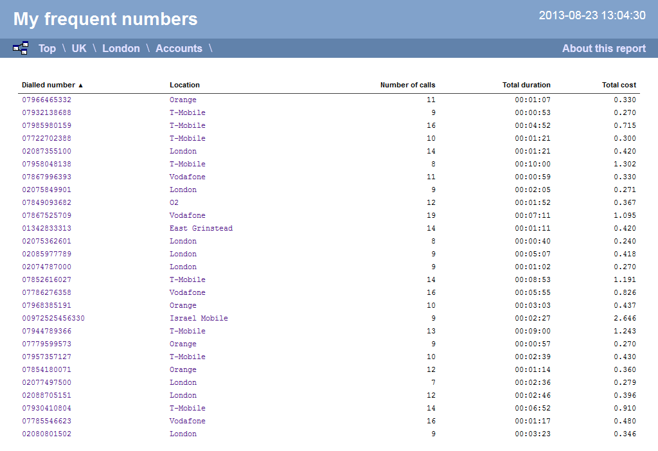Sort the report by Total cost

(619, 85)
